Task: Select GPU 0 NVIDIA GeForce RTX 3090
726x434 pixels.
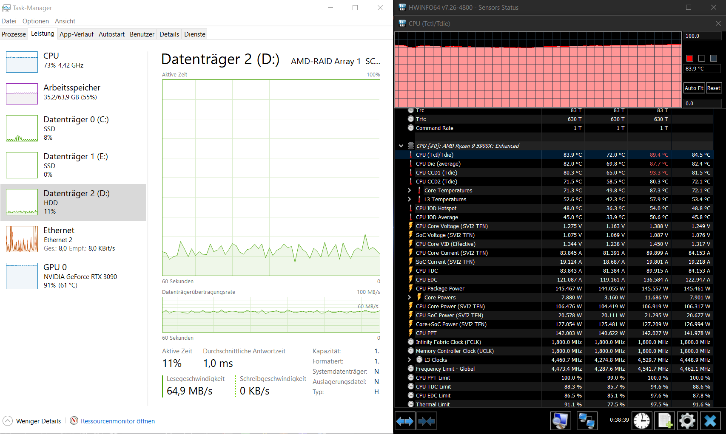Action: (x=73, y=276)
